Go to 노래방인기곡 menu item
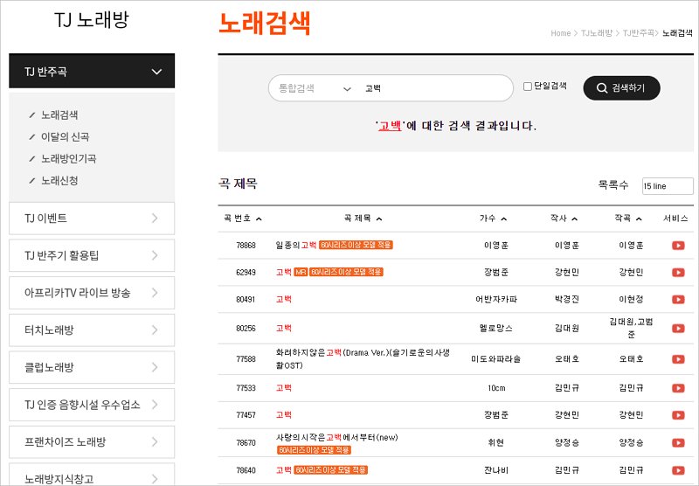Screen dimensions: 699x486 (68, 158)
